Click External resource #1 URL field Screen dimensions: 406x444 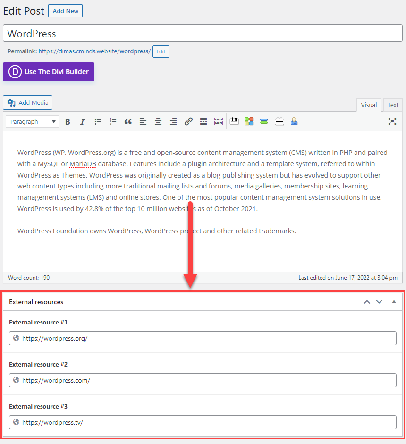pos(203,338)
